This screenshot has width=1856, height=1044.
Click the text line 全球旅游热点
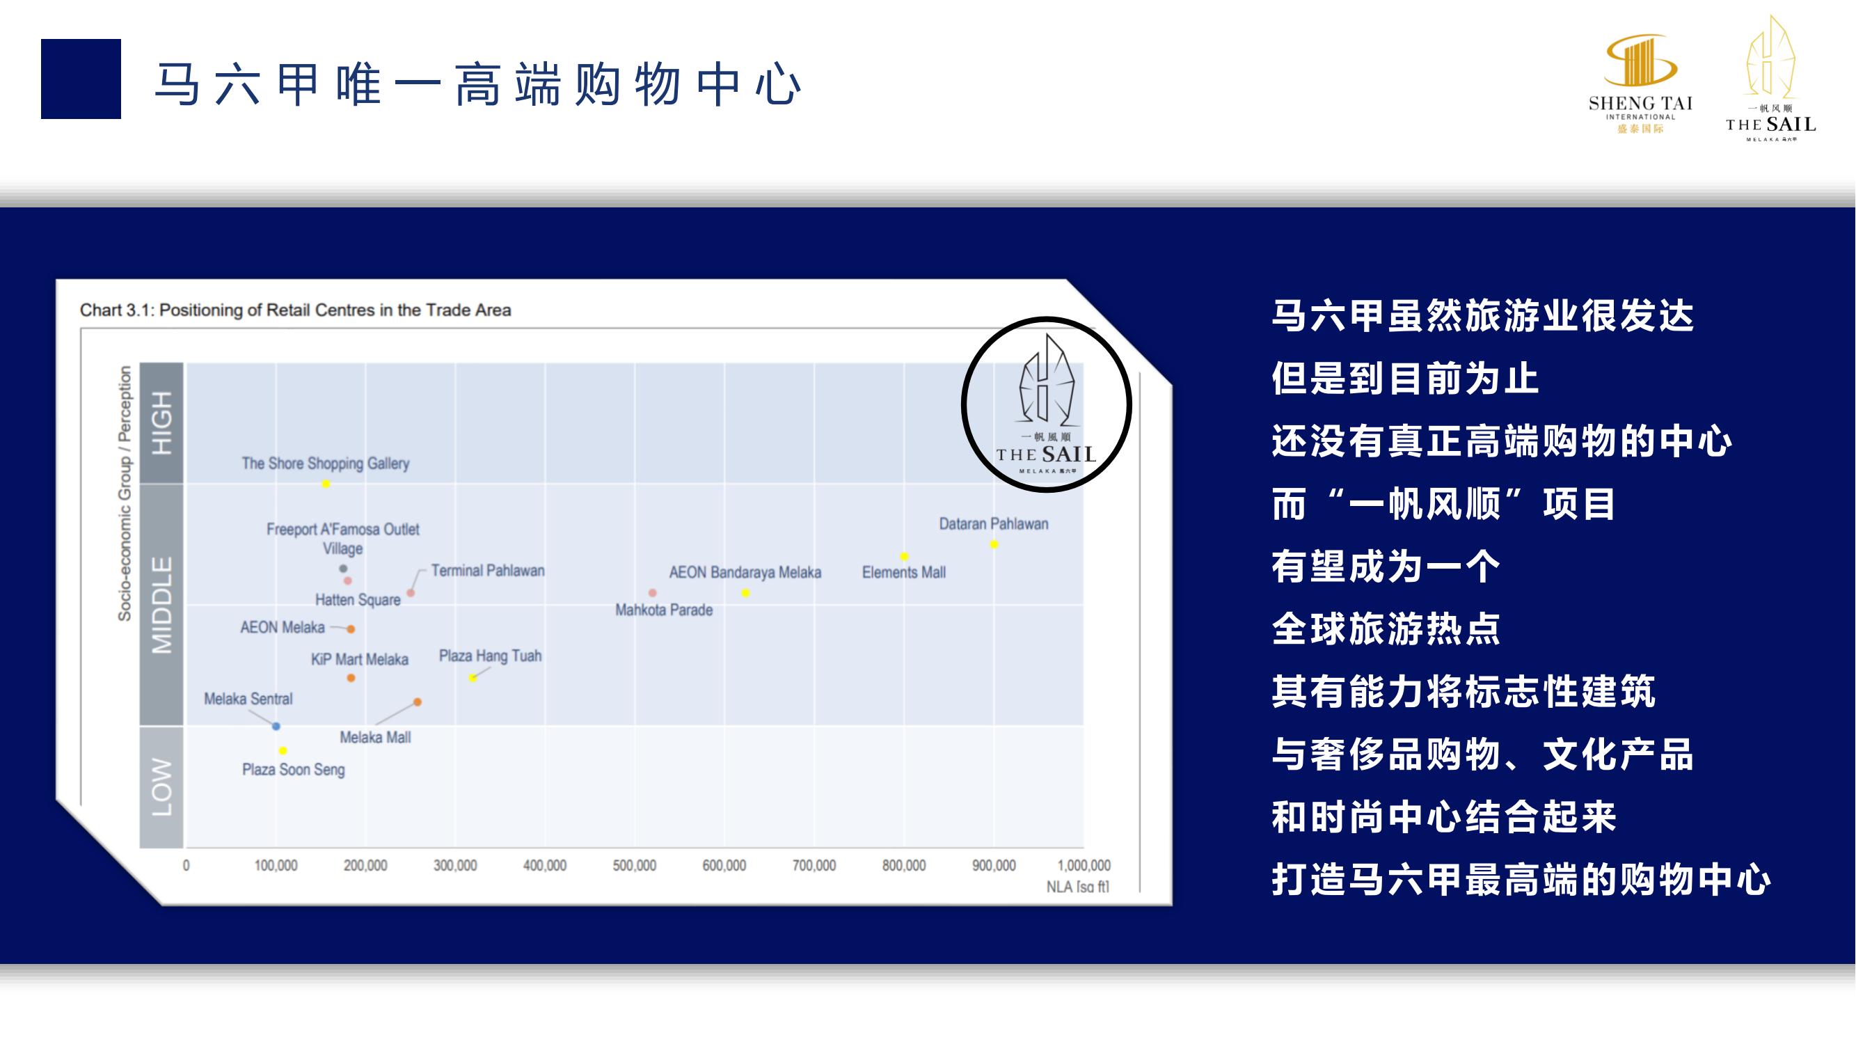[x=1386, y=629]
